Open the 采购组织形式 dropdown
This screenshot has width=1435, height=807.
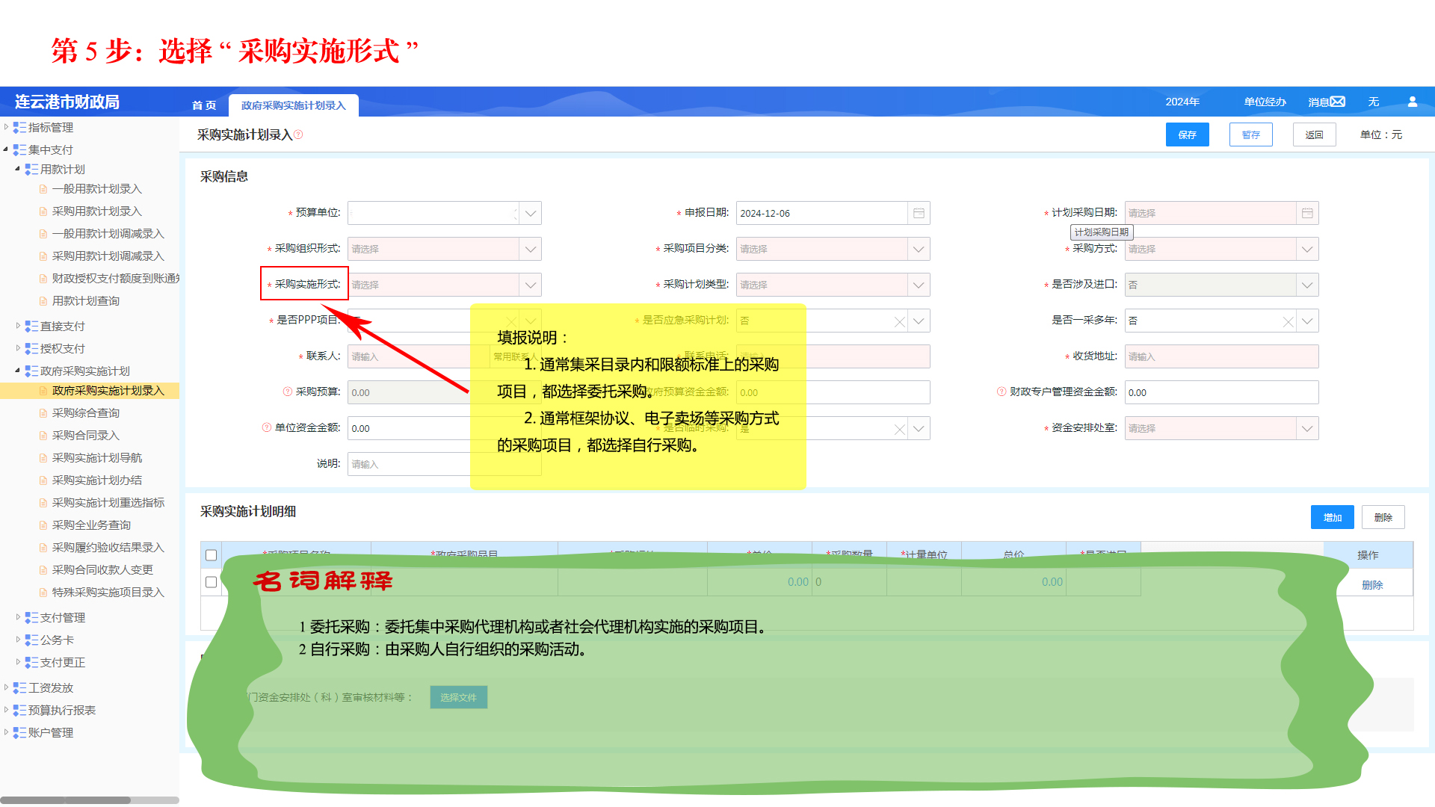coord(531,249)
